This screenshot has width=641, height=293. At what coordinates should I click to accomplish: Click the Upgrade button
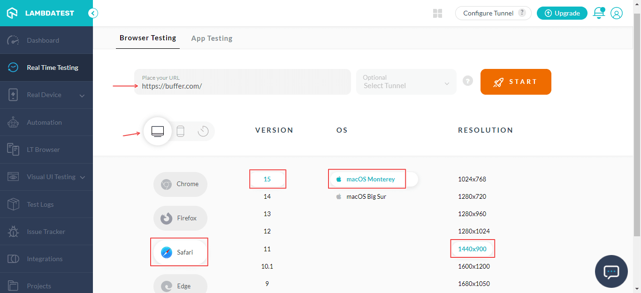click(562, 13)
